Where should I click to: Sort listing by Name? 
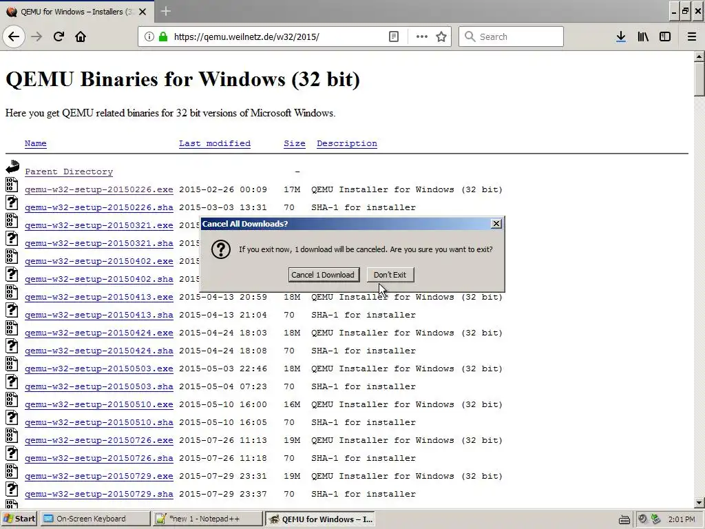36,143
